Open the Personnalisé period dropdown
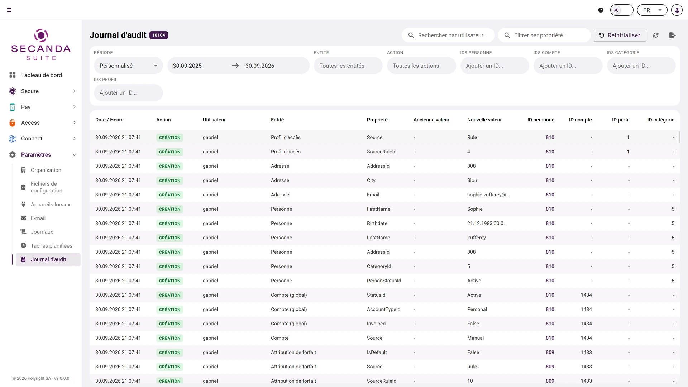The image size is (688, 387). (128, 66)
